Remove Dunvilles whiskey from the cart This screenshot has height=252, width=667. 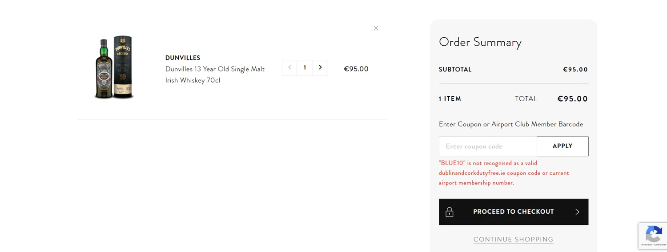point(376,28)
